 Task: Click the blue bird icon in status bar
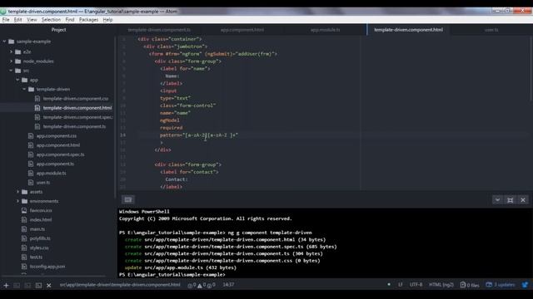[x=526, y=285]
